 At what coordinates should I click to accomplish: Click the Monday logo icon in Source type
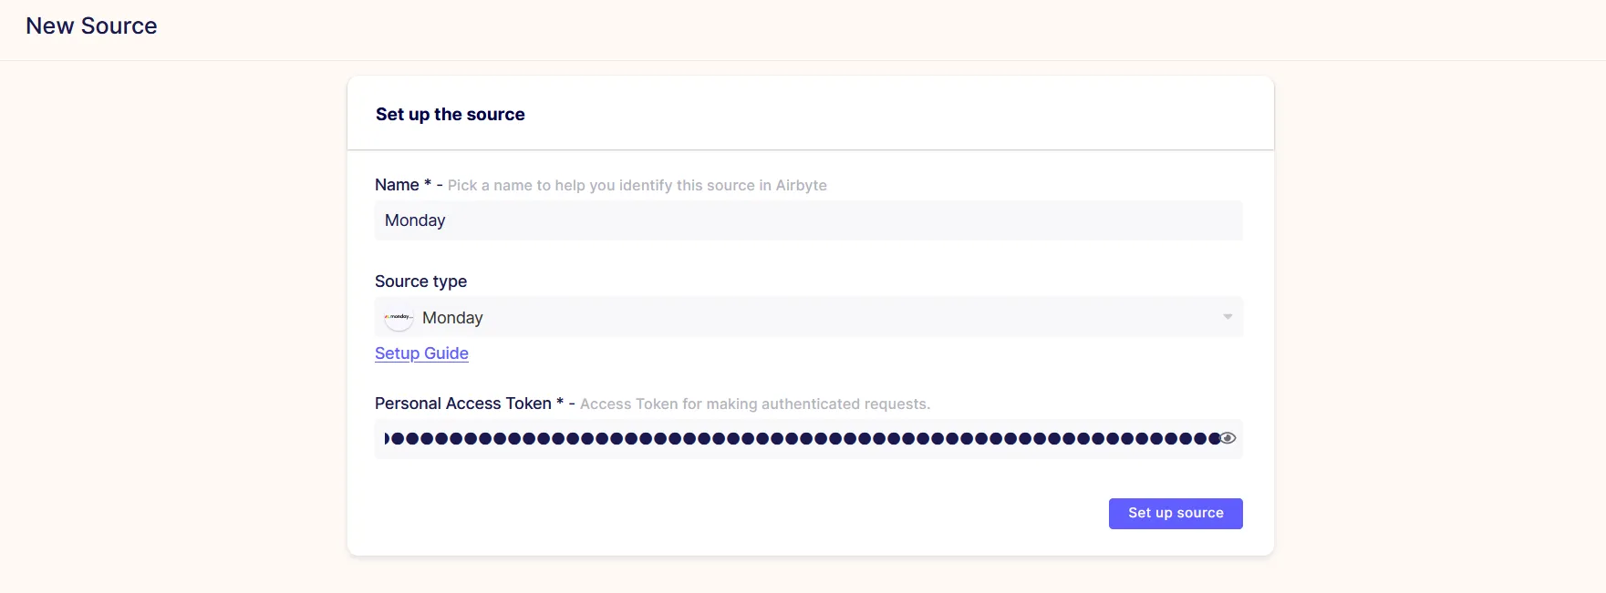point(399,317)
